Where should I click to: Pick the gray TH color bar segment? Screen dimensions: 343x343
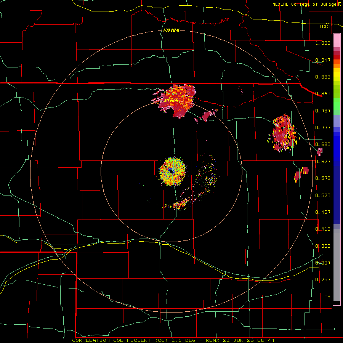click(337, 265)
